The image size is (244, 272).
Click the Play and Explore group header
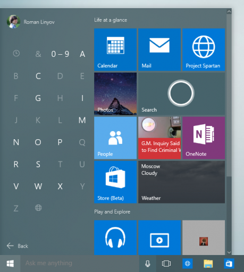[112, 212]
